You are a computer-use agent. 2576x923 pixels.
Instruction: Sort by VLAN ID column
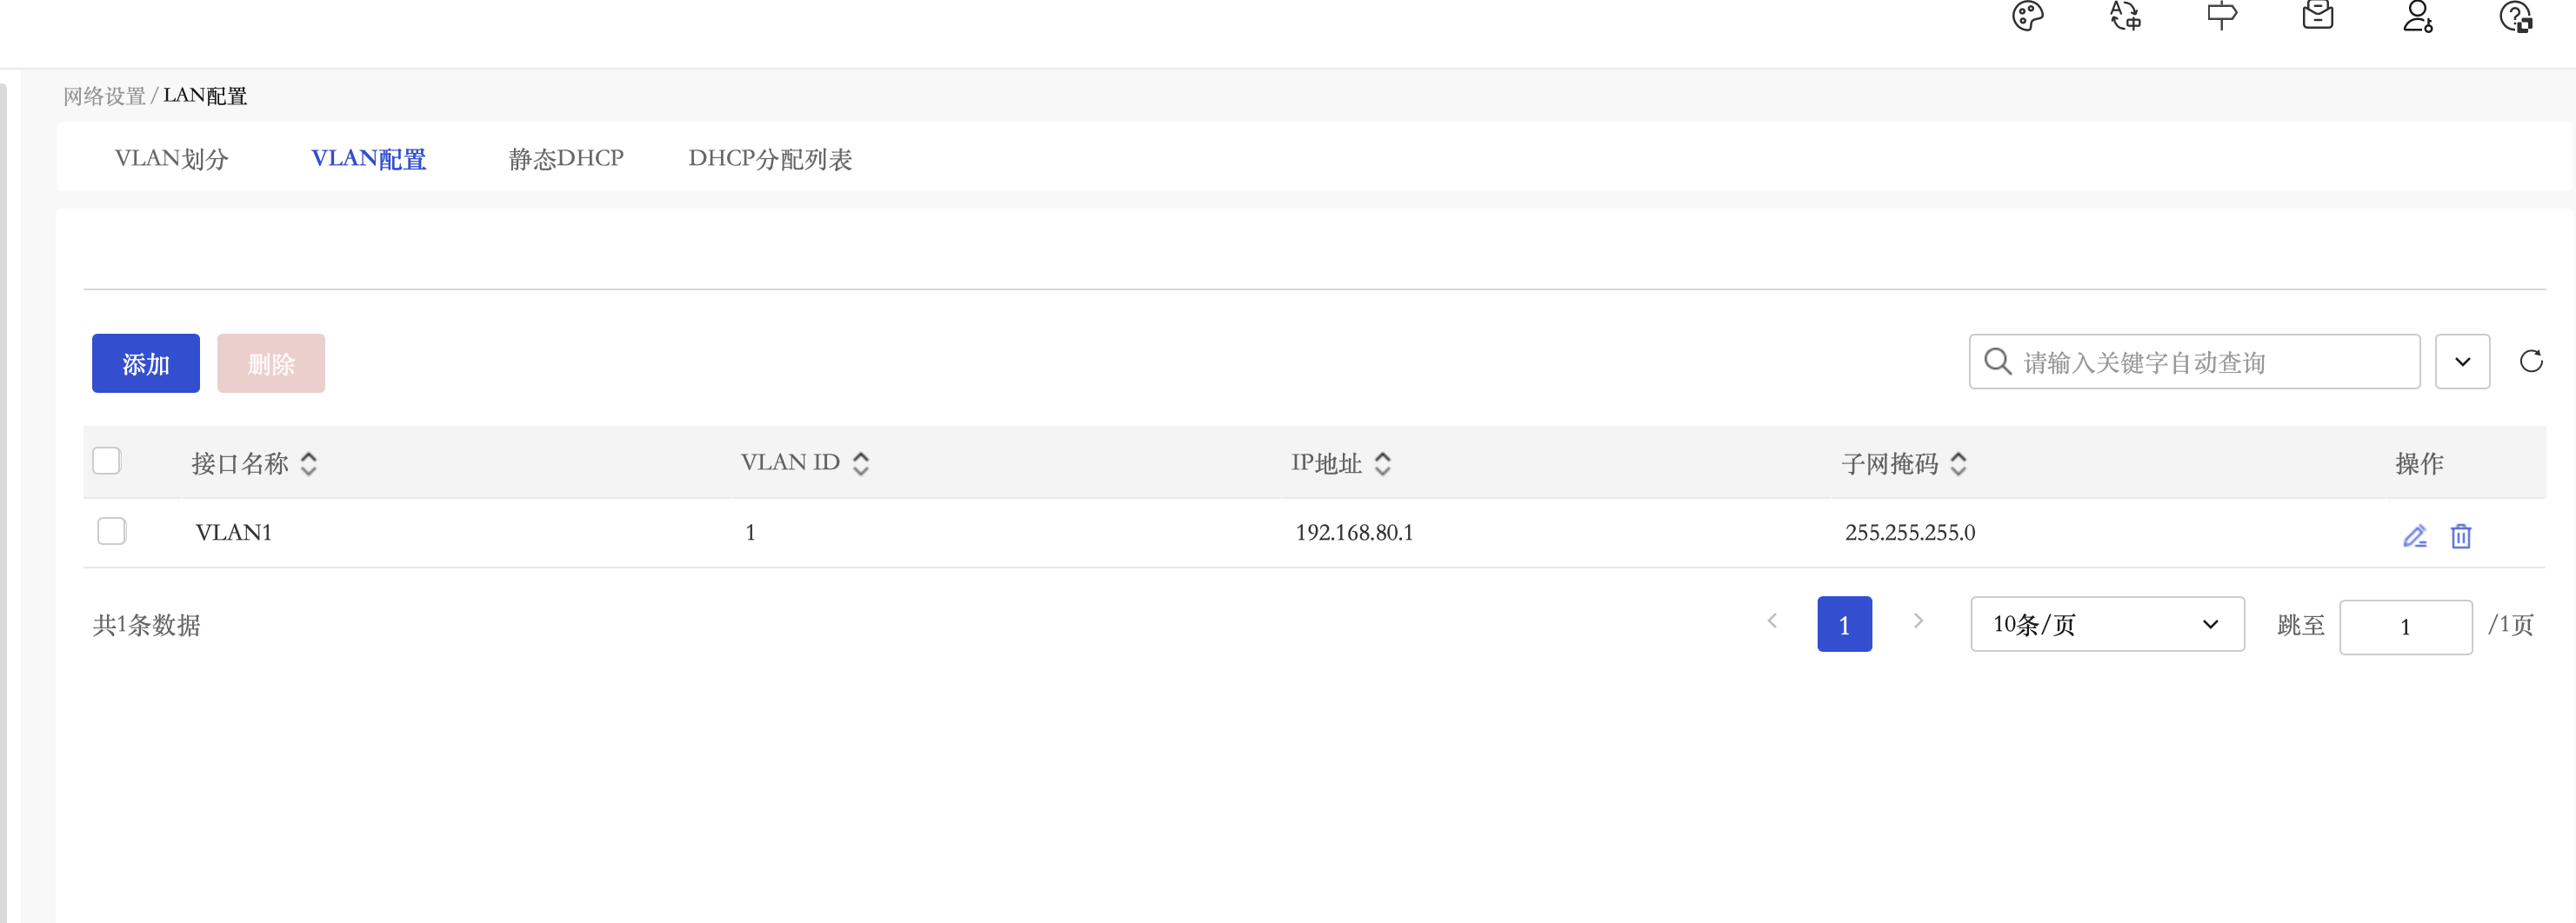click(x=860, y=463)
